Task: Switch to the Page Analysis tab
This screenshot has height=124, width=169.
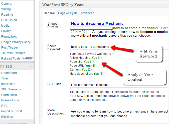Action: pos(68,13)
